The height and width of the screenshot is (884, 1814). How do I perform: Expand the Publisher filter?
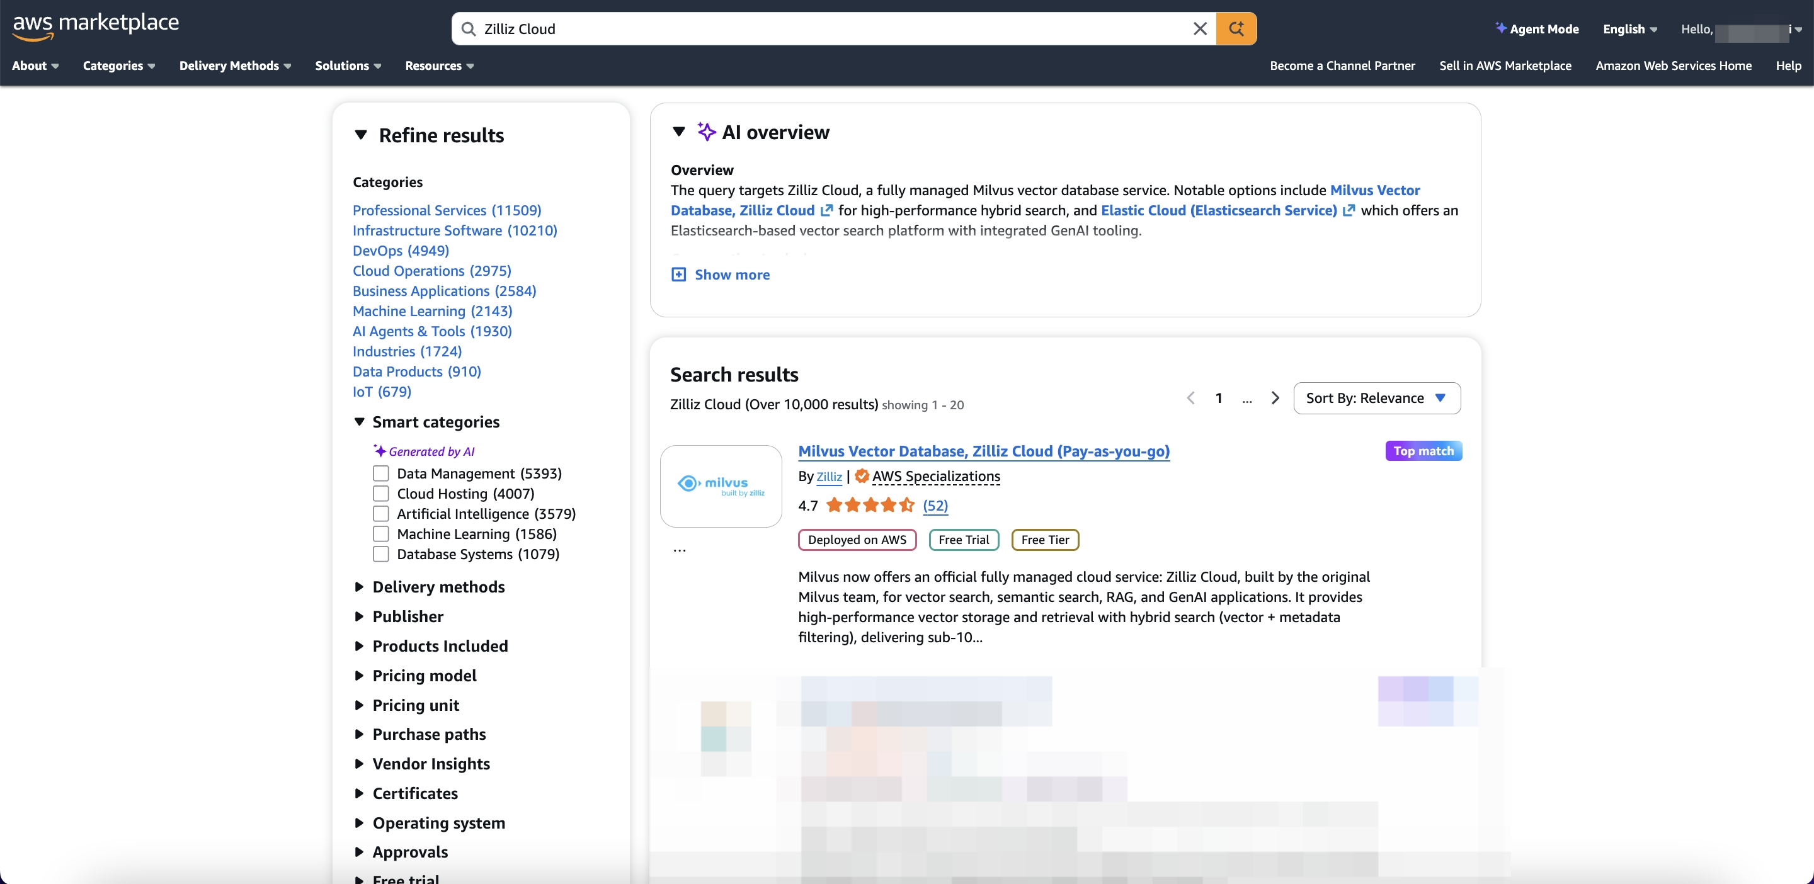[399, 616]
